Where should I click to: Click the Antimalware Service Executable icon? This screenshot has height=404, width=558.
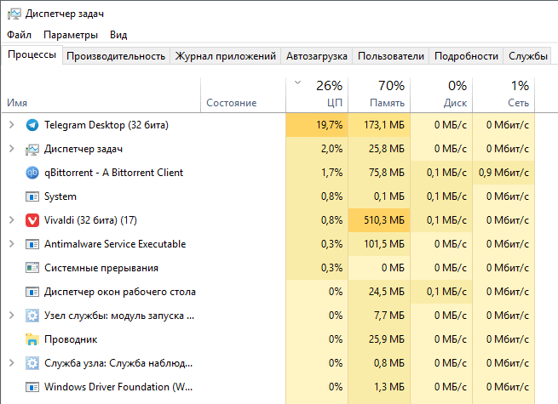(x=32, y=244)
